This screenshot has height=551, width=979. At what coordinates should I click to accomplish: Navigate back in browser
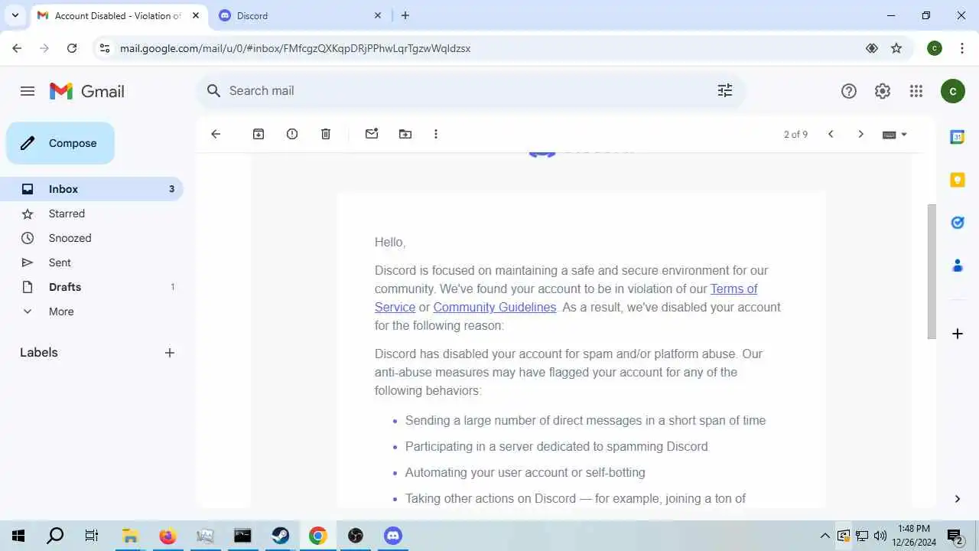(17, 48)
